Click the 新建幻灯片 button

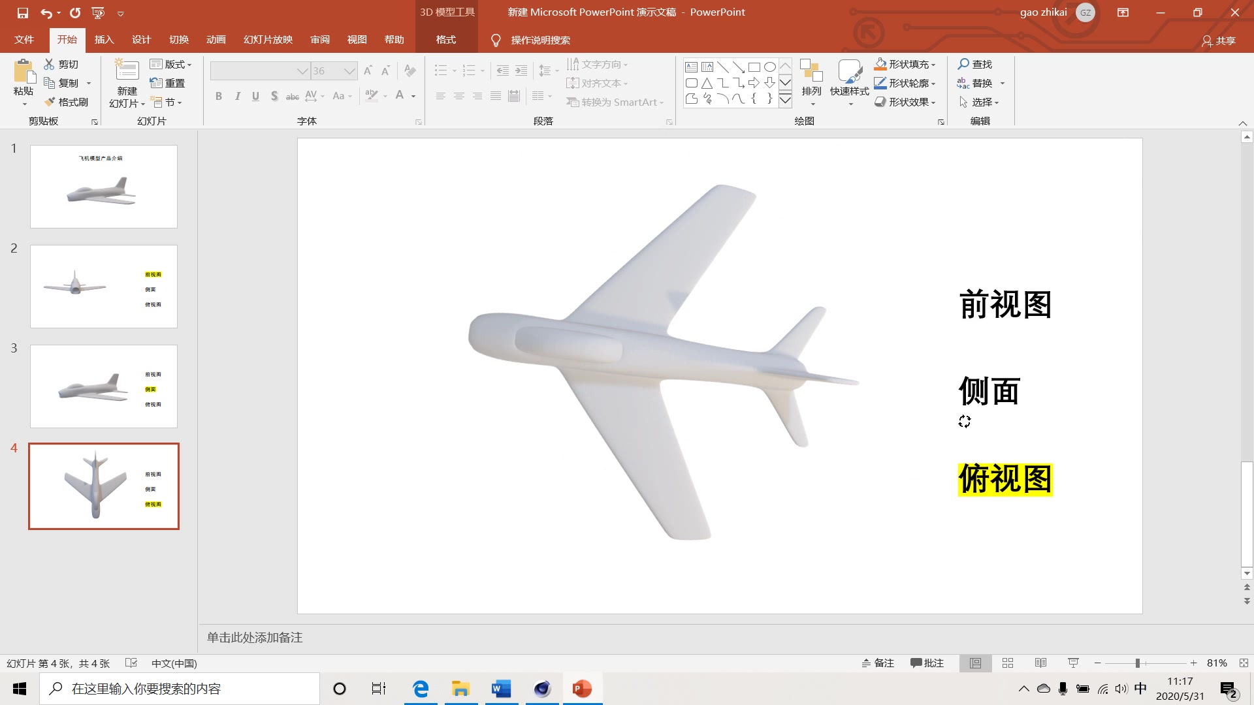(125, 83)
